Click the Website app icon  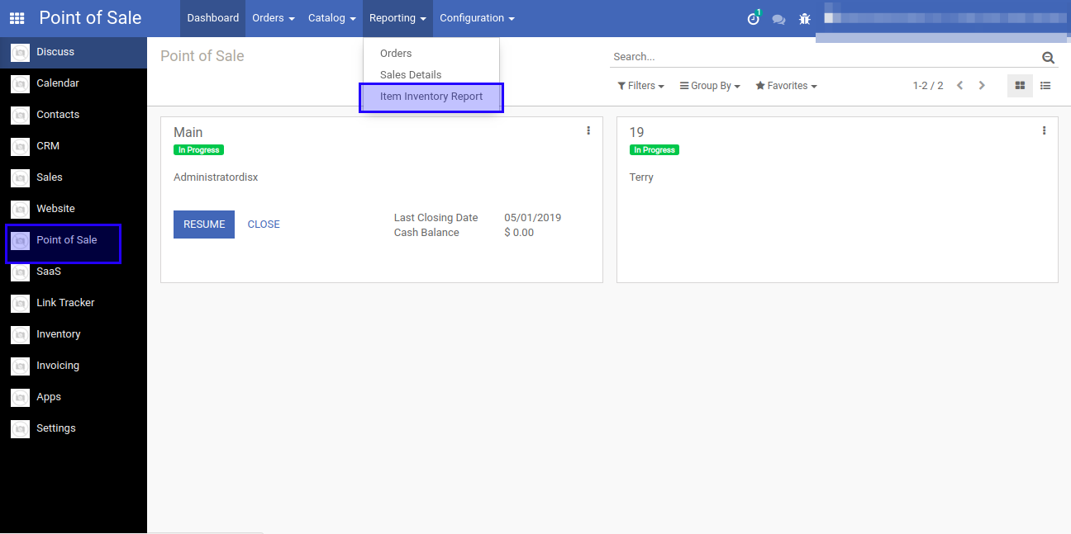(x=21, y=209)
